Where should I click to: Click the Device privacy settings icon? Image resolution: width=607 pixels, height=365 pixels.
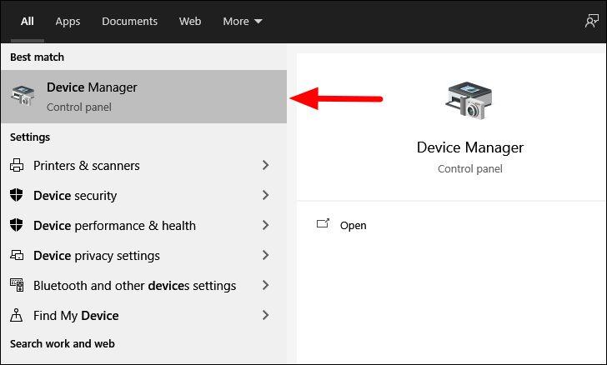point(17,255)
